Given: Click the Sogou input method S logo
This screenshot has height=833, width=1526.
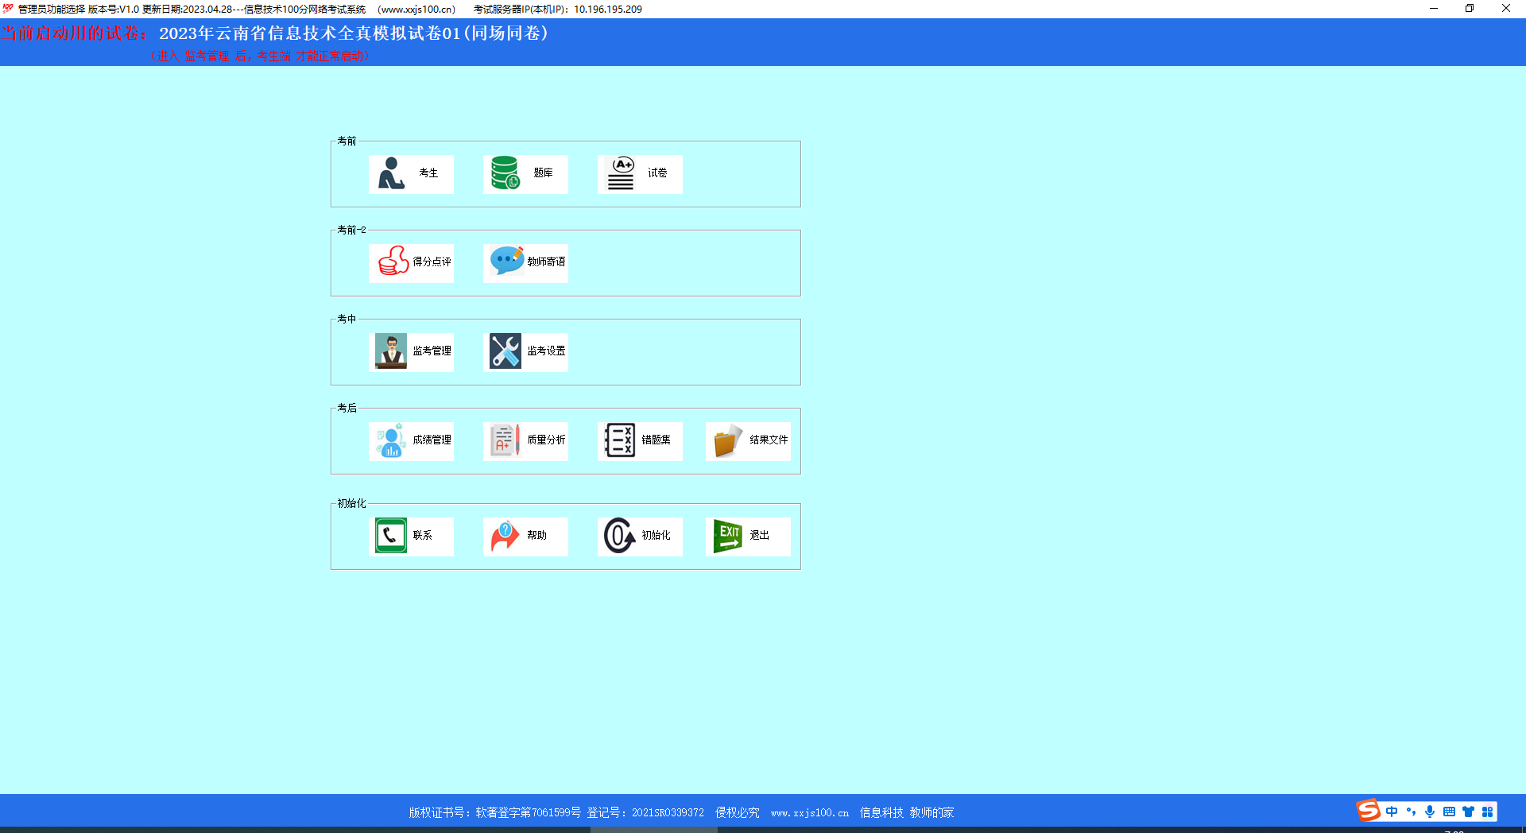Looking at the screenshot, I should (x=1368, y=811).
